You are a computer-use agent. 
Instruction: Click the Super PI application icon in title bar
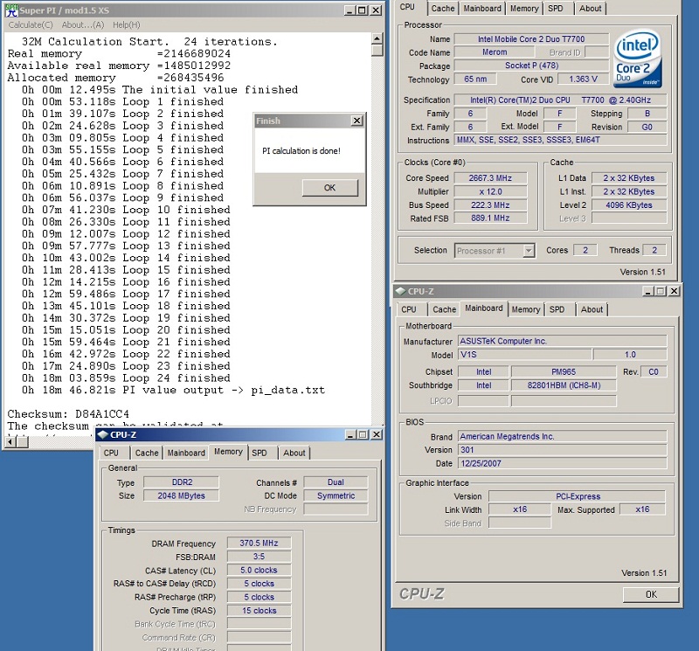click(x=11, y=10)
